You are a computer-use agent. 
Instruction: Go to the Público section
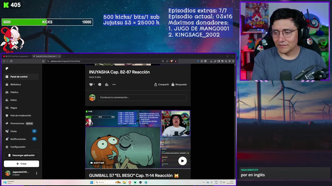coord(21,92)
